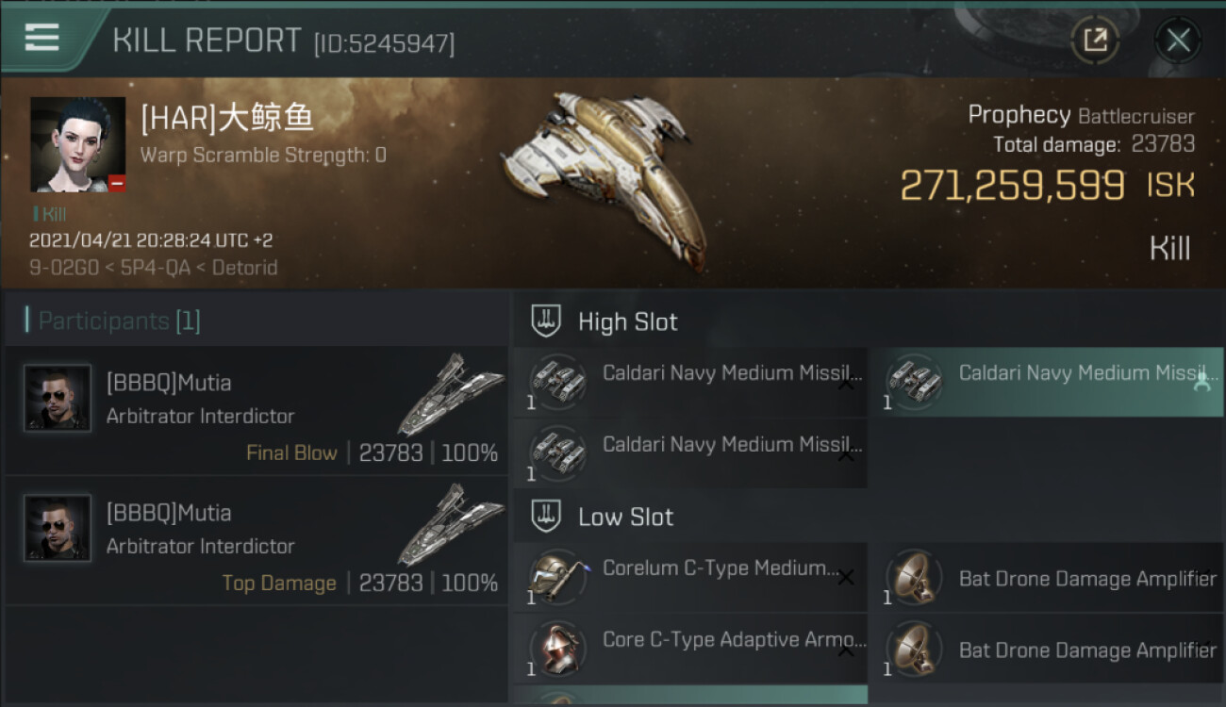Viewport: 1226px width, 707px height.
Task: Click the Corelum C-Type Medium module icon
Action: 556,577
